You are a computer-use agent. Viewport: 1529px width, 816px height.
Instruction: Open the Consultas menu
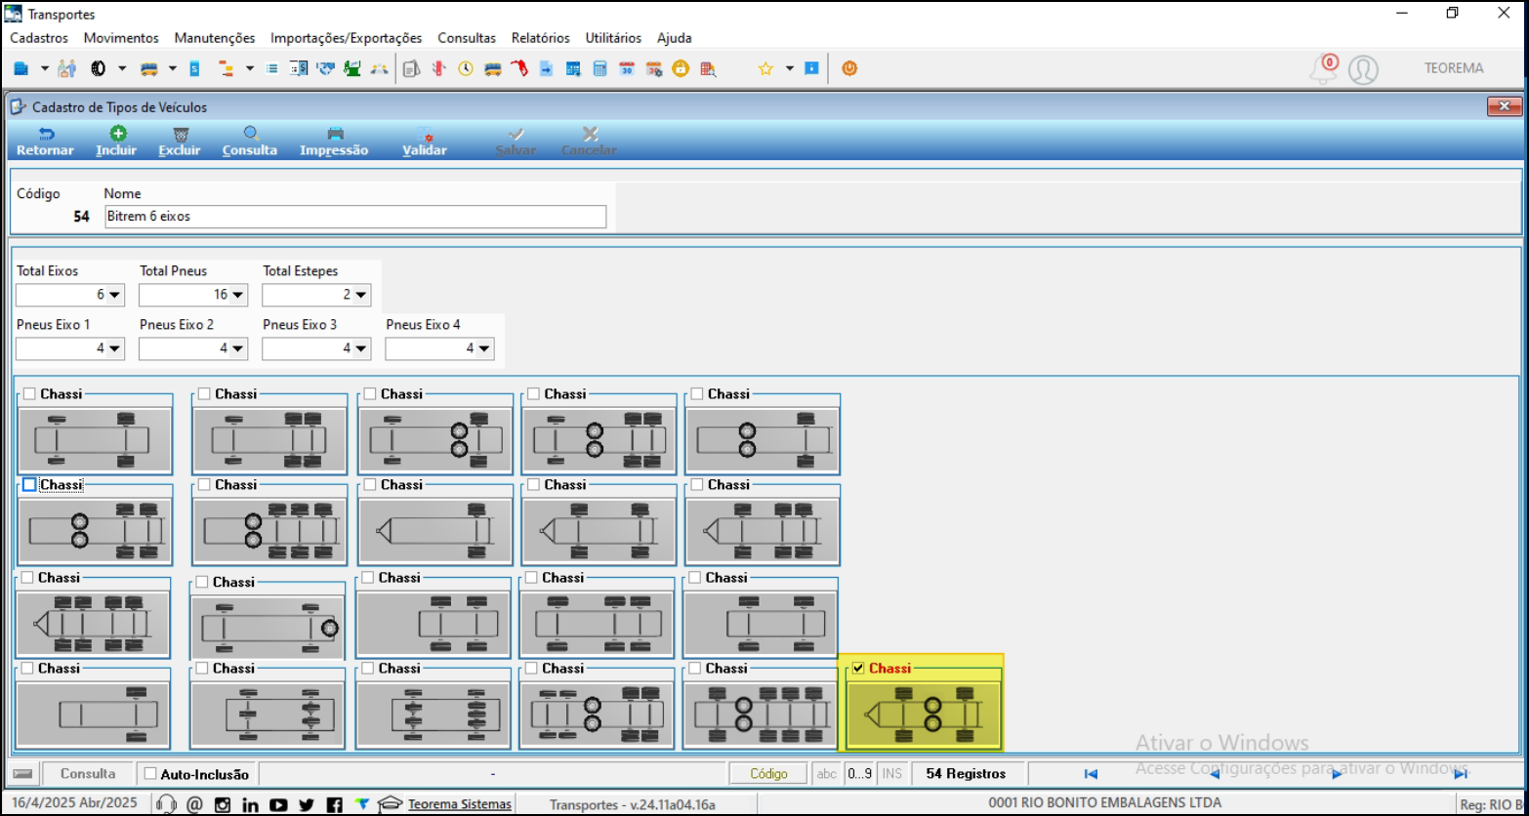pos(467,38)
